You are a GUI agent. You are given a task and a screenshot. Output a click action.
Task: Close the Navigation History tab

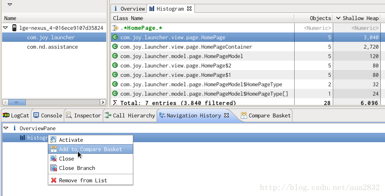[227, 115]
